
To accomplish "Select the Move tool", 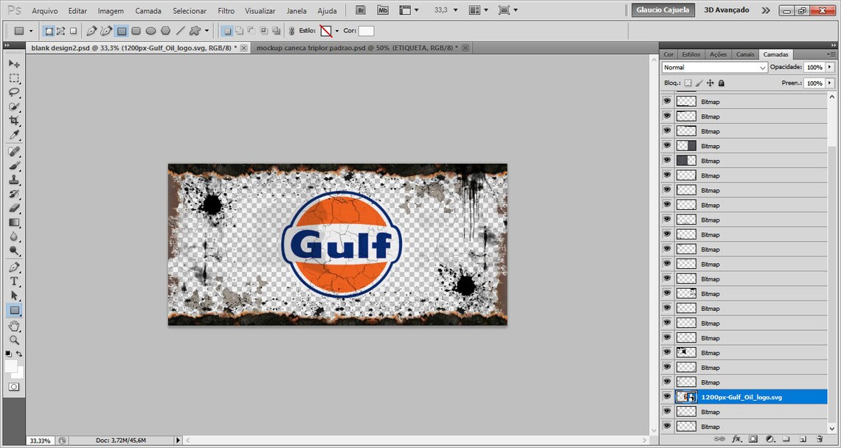I will [13, 63].
